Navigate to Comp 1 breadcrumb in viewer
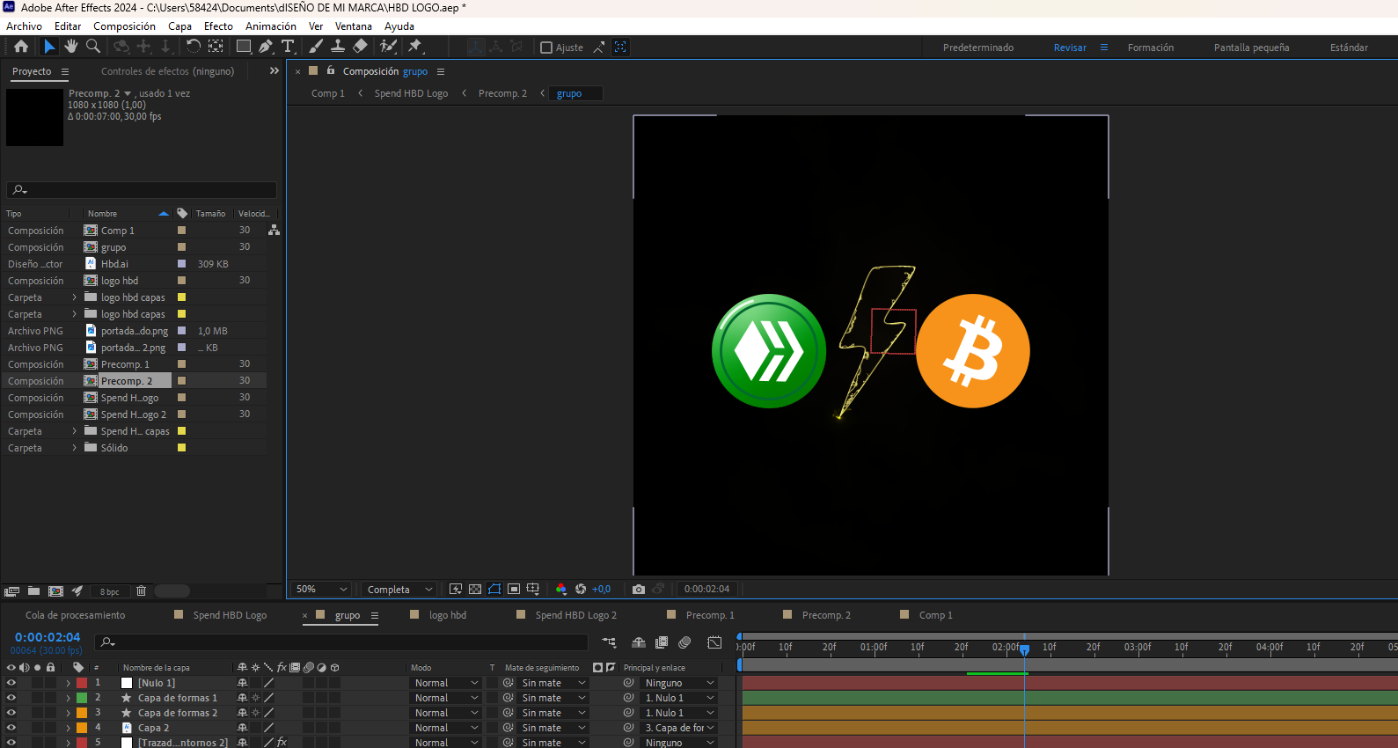Viewport: 1398px width, 748px height. [x=327, y=93]
